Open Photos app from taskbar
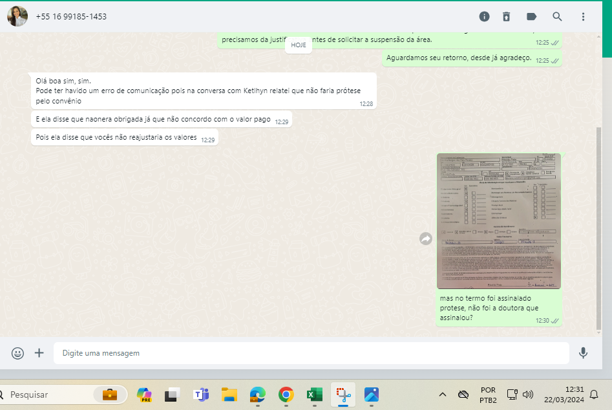Screen dimensions: 612x410 tap(372, 394)
